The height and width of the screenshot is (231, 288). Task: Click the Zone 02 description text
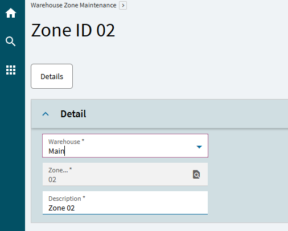pyautogui.click(x=61, y=208)
